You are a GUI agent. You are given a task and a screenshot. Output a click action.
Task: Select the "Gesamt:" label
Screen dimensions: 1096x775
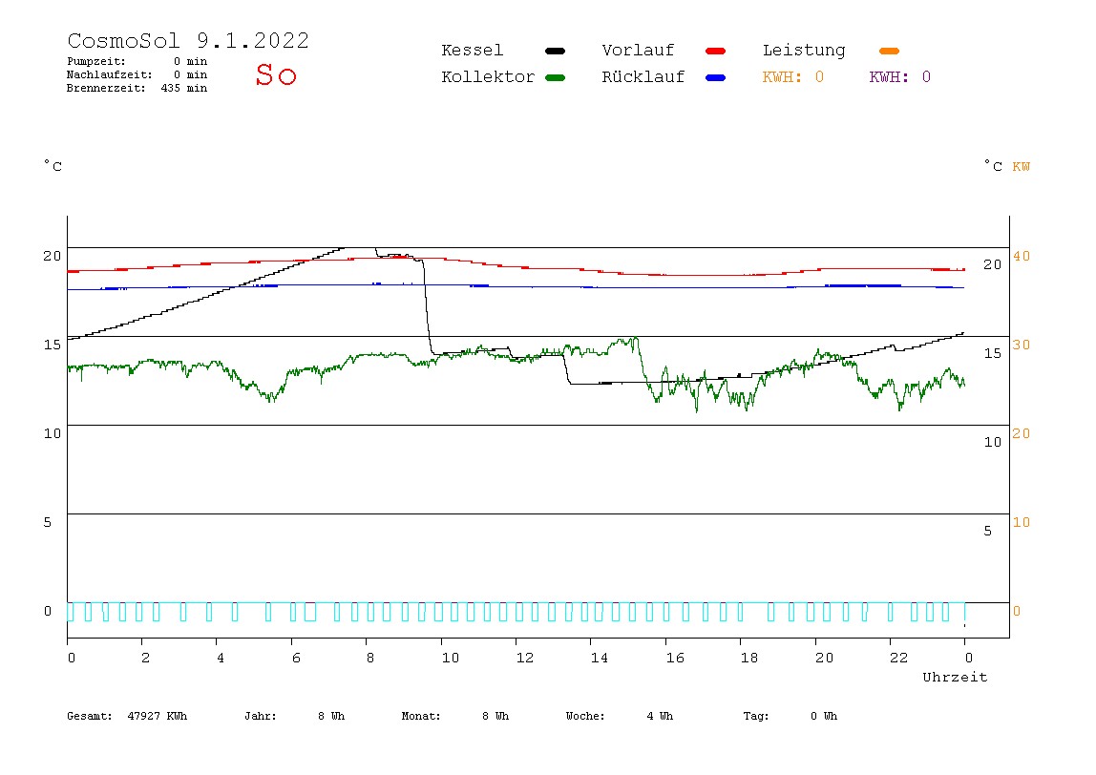point(90,716)
